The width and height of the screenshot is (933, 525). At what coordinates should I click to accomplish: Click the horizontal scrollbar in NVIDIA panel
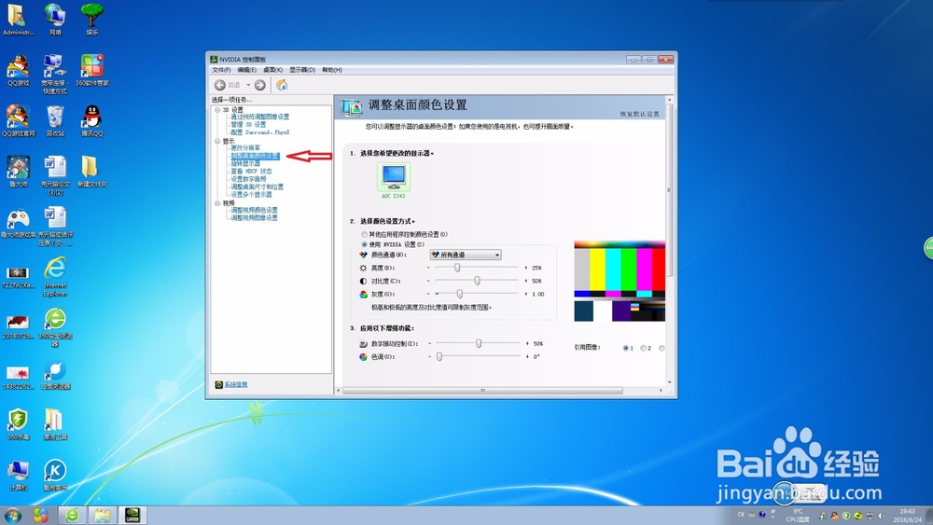(482, 391)
